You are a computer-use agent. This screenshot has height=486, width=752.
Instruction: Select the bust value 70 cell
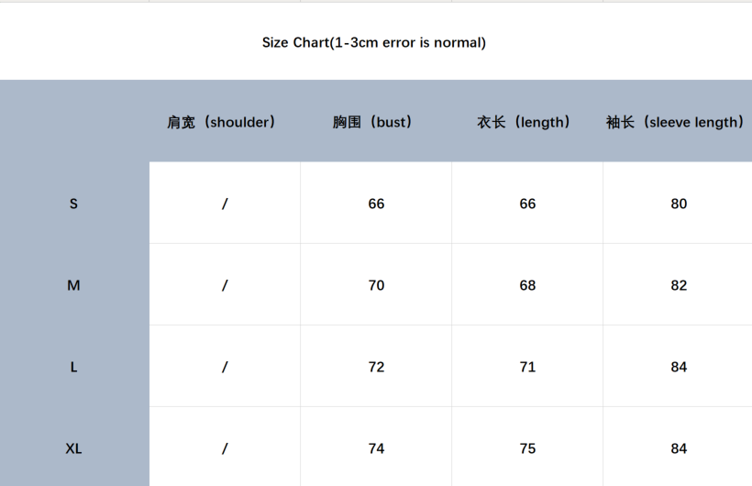tap(376, 285)
